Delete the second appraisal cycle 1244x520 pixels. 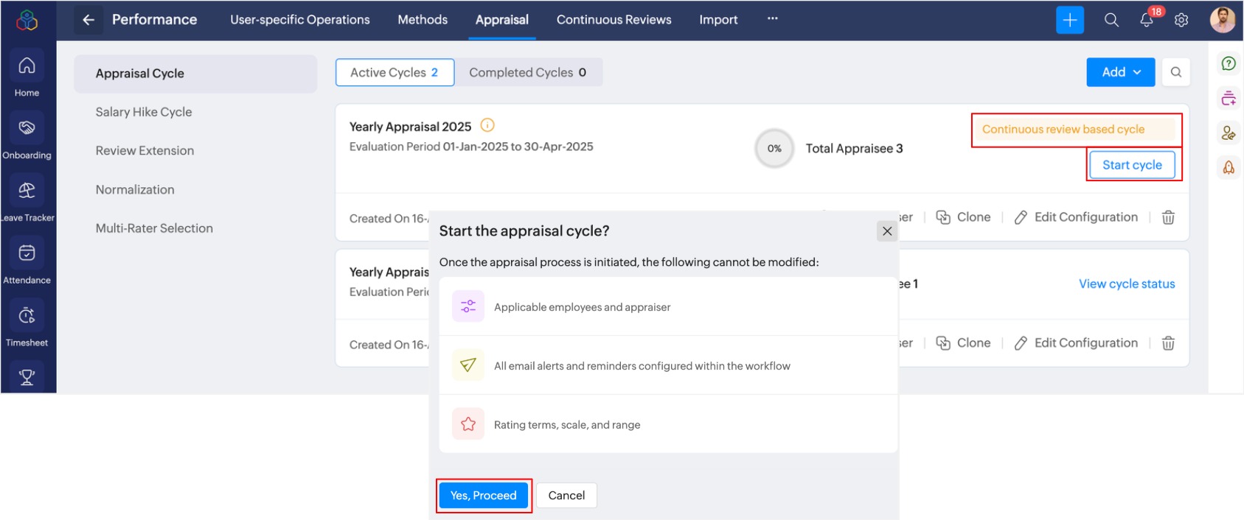pyautogui.click(x=1168, y=343)
